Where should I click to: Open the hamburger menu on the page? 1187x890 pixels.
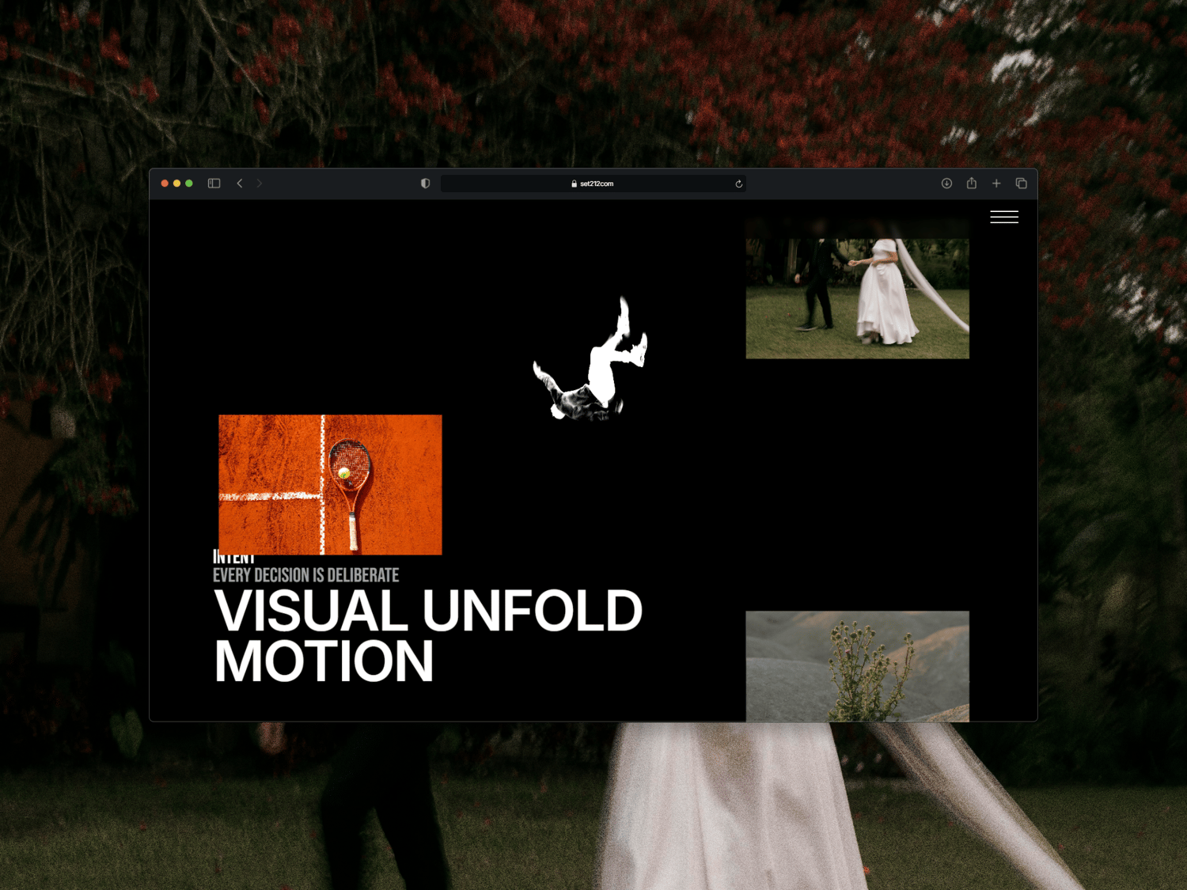(x=1004, y=217)
